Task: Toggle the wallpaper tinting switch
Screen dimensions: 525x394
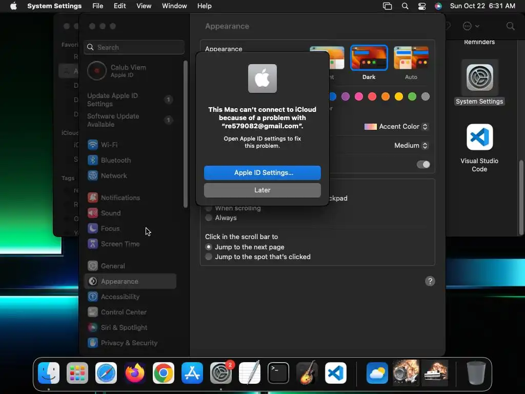Action: pos(423,165)
